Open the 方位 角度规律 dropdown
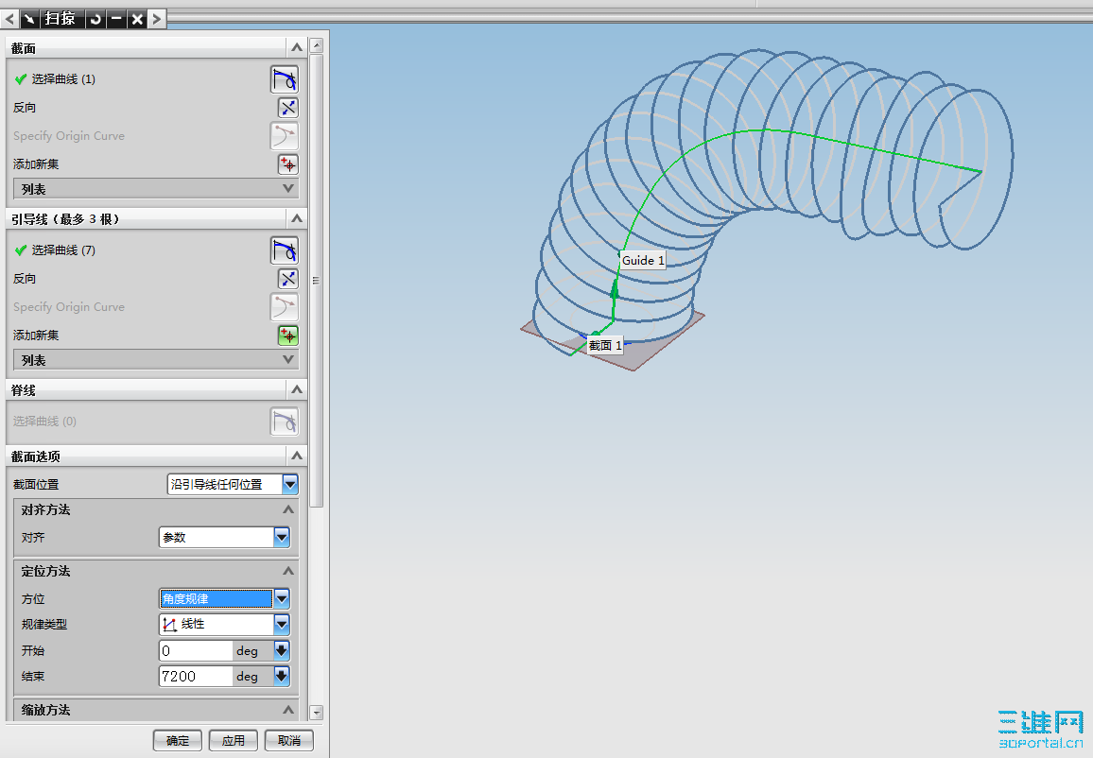1093x758 pixels. 282,598
